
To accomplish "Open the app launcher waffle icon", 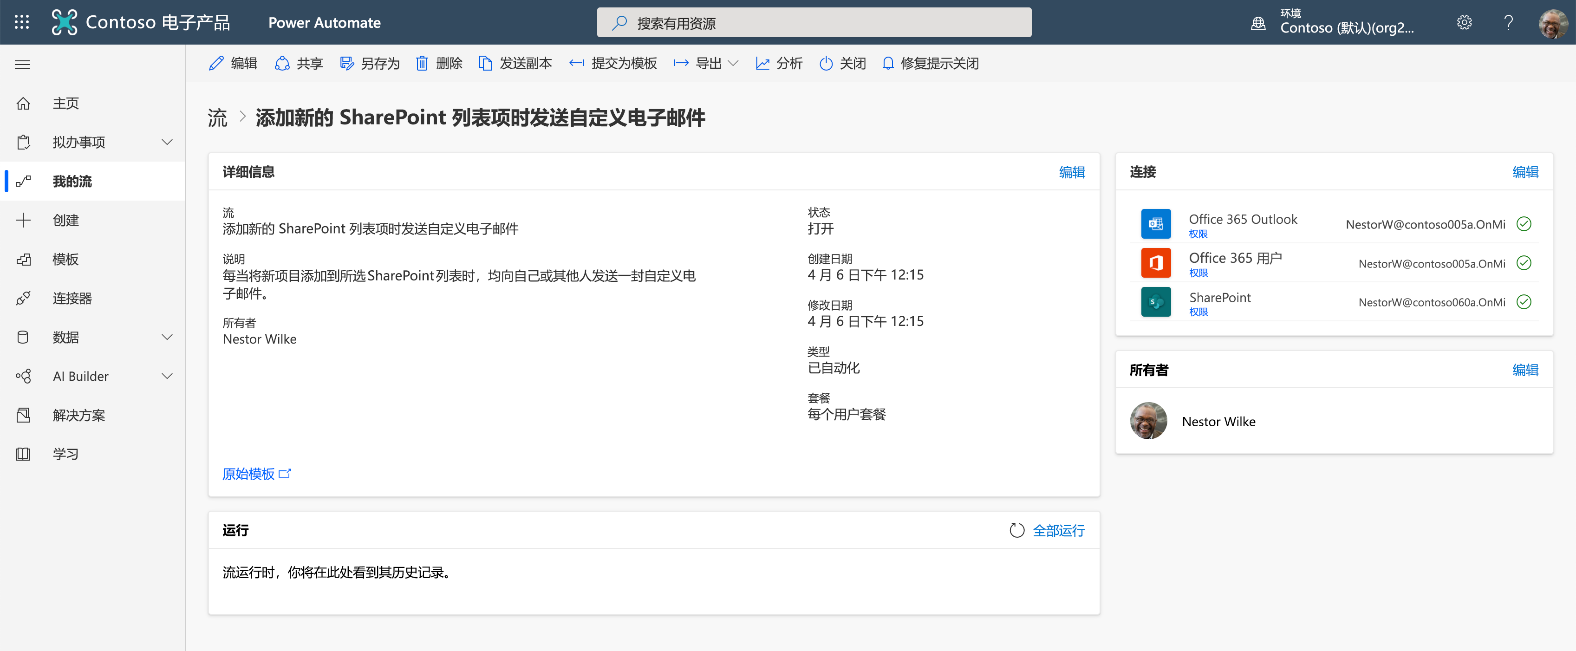I will (22, 23).
